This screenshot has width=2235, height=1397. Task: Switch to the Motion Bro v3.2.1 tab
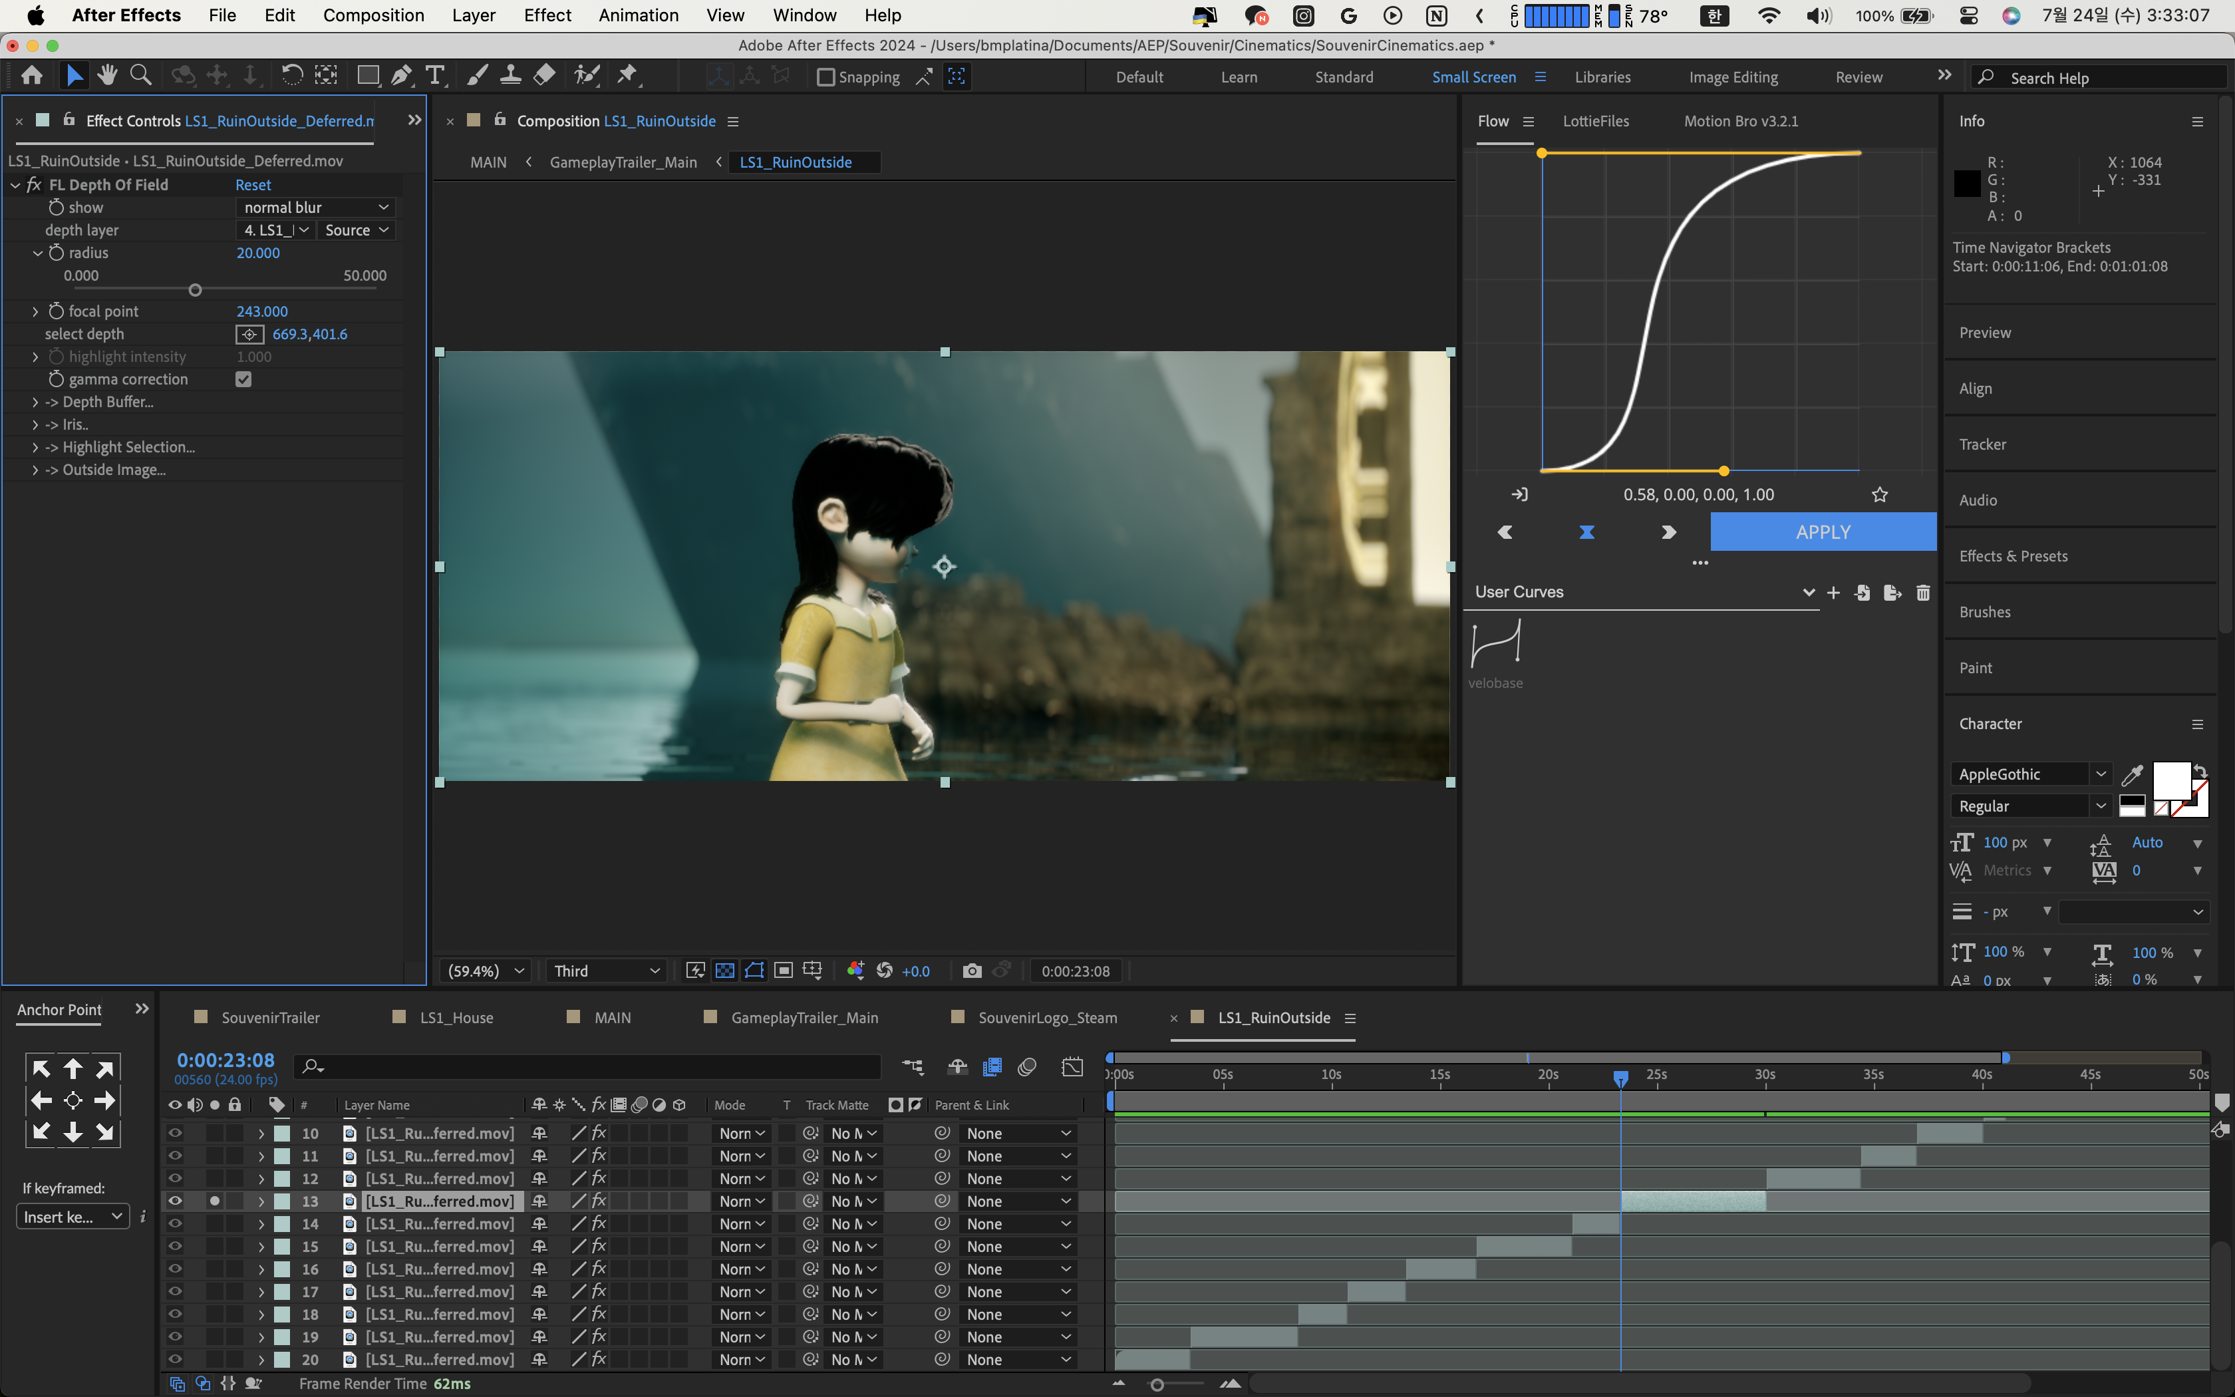click(x=1740, y=121)
